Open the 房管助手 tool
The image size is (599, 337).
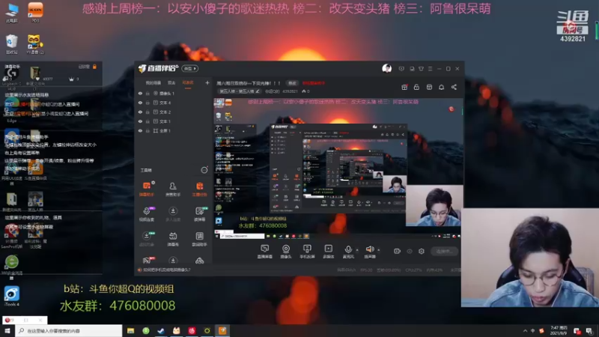173,189
